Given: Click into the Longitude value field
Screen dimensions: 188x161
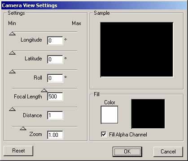Looking at the screenshot, I should [x=55, y=41].
